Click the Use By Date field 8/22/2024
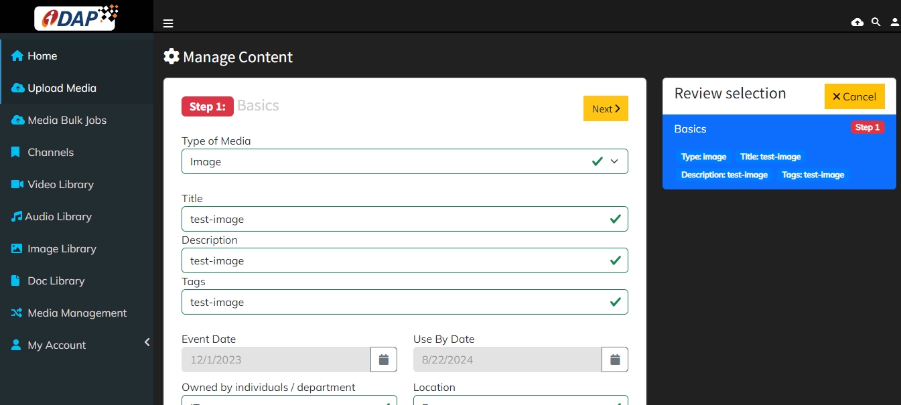The width and height of the screenshot is (901, 405). [508, 359]
